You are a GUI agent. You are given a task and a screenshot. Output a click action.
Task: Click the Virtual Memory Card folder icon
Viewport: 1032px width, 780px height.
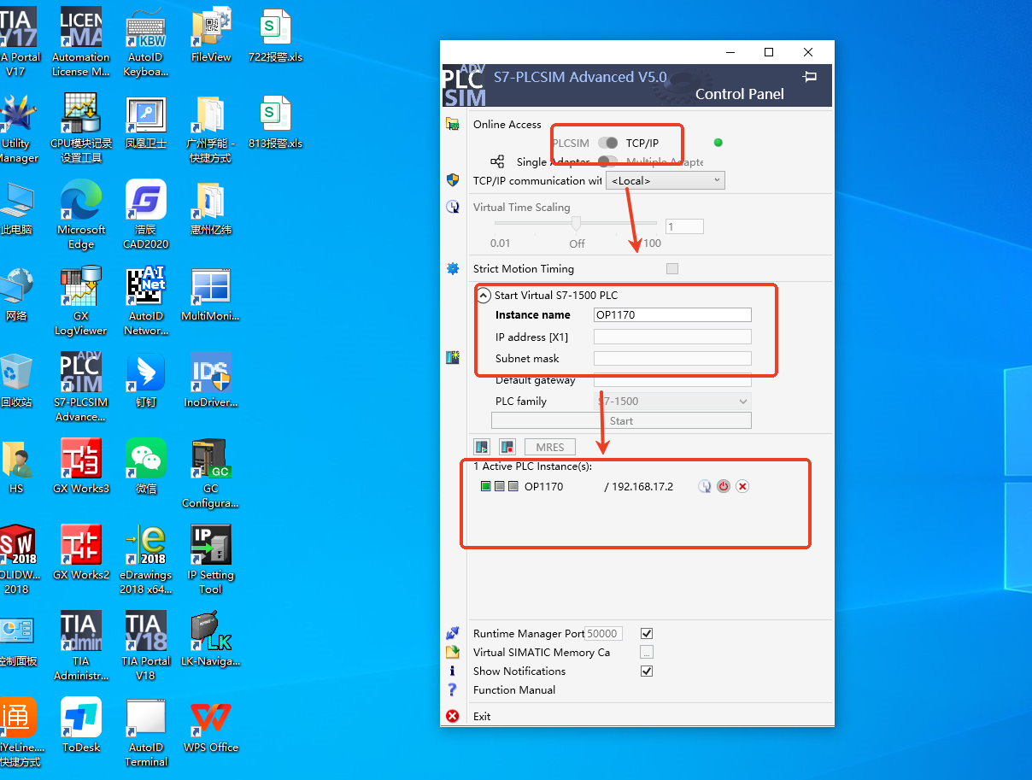tap(453, 652)
